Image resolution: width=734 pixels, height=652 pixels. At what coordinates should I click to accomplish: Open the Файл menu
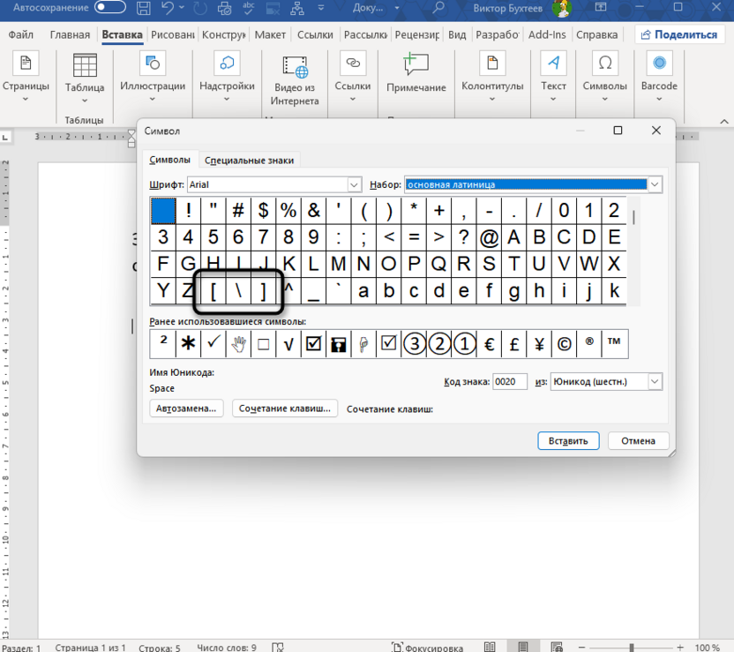coord(21,34)
